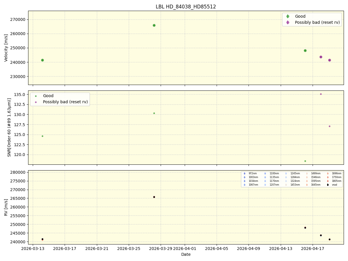Select the 1499nm legend entry
Screen dimensions: 348x261
coord(313,173)
